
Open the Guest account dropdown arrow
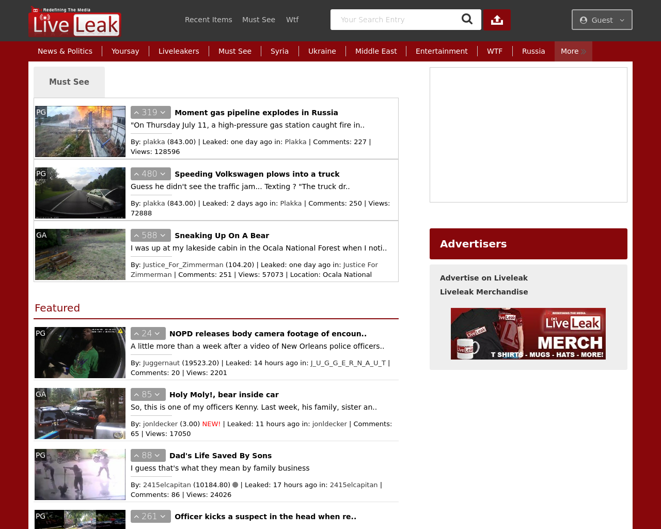[622, 20]
